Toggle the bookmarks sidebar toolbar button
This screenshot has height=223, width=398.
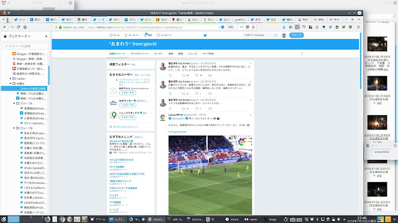click(x=297, y=27)
